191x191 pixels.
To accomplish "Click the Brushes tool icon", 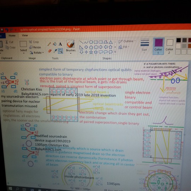I will pos(70,44).
